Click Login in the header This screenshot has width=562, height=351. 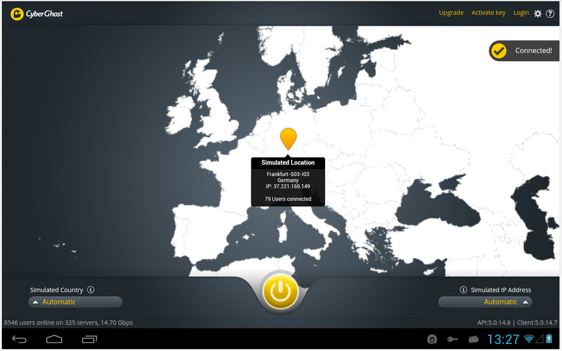click(x=521, y=13)
